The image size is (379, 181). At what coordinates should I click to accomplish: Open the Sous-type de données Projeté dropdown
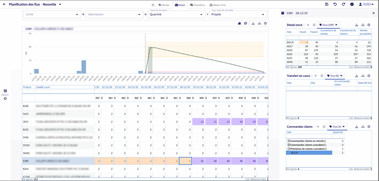[x=238, y=14]
